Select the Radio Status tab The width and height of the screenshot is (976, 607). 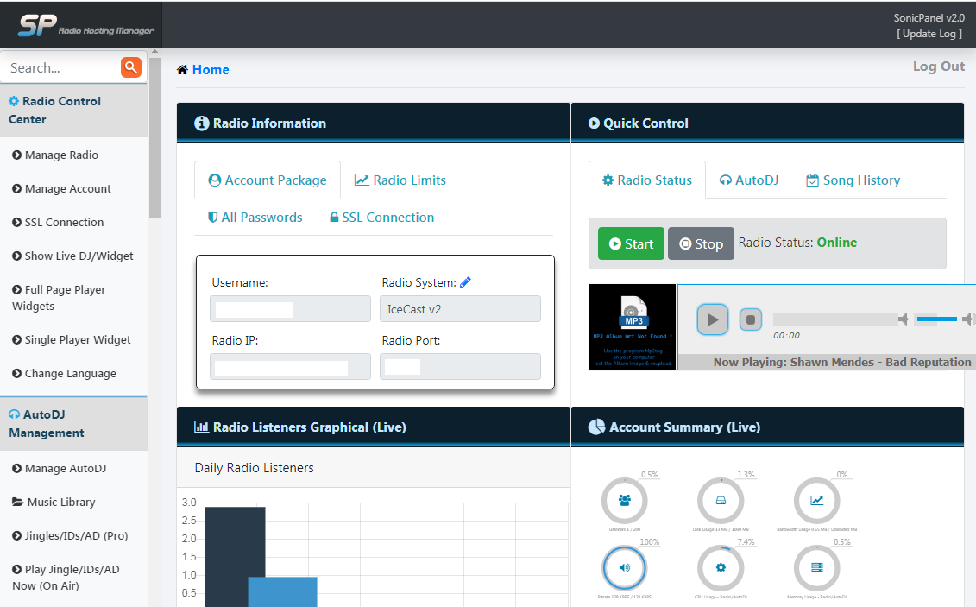(x=646, y=180)
